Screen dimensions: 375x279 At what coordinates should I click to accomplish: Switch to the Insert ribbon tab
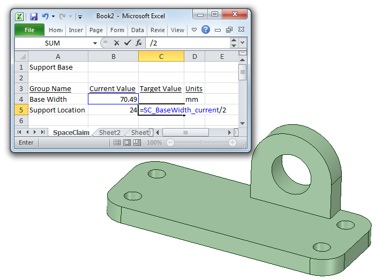pos(76,30)
